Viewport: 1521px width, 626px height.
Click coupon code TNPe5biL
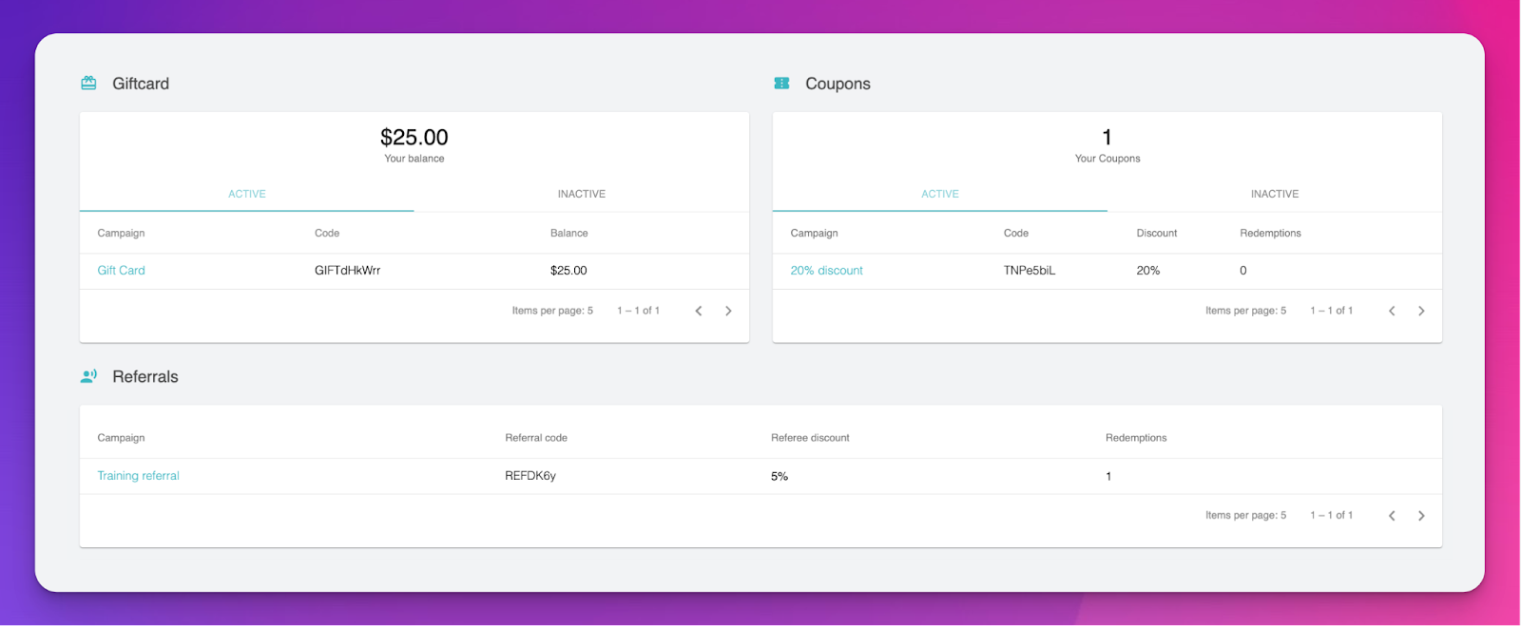(1030, 271)
